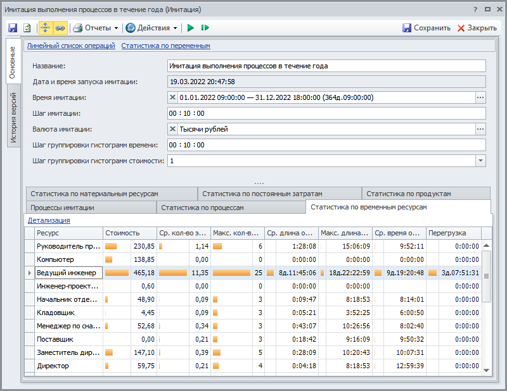The width and height of the screenshot is (507, 391).
Task: Open the Статистика по переменным link
Action: pos(165,46)
